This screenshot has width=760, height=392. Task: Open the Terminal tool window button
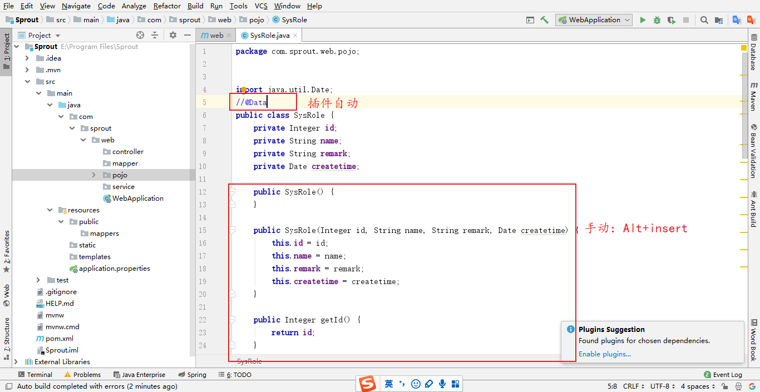pos(35,375)
